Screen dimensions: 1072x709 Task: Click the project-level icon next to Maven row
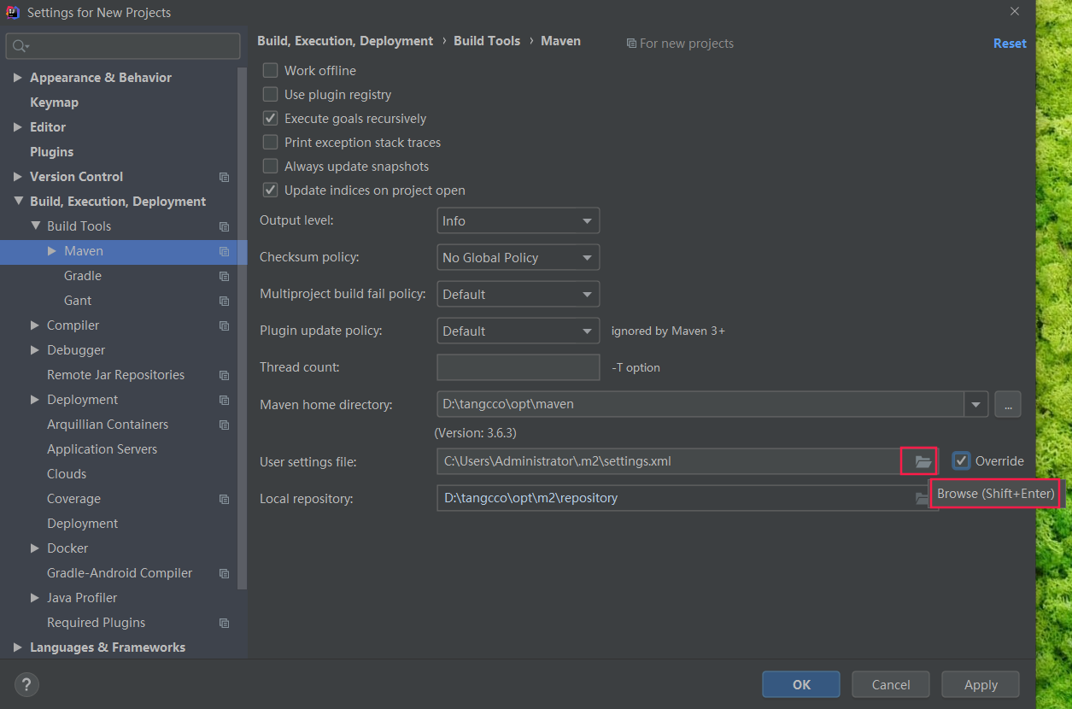pos(224,251)
